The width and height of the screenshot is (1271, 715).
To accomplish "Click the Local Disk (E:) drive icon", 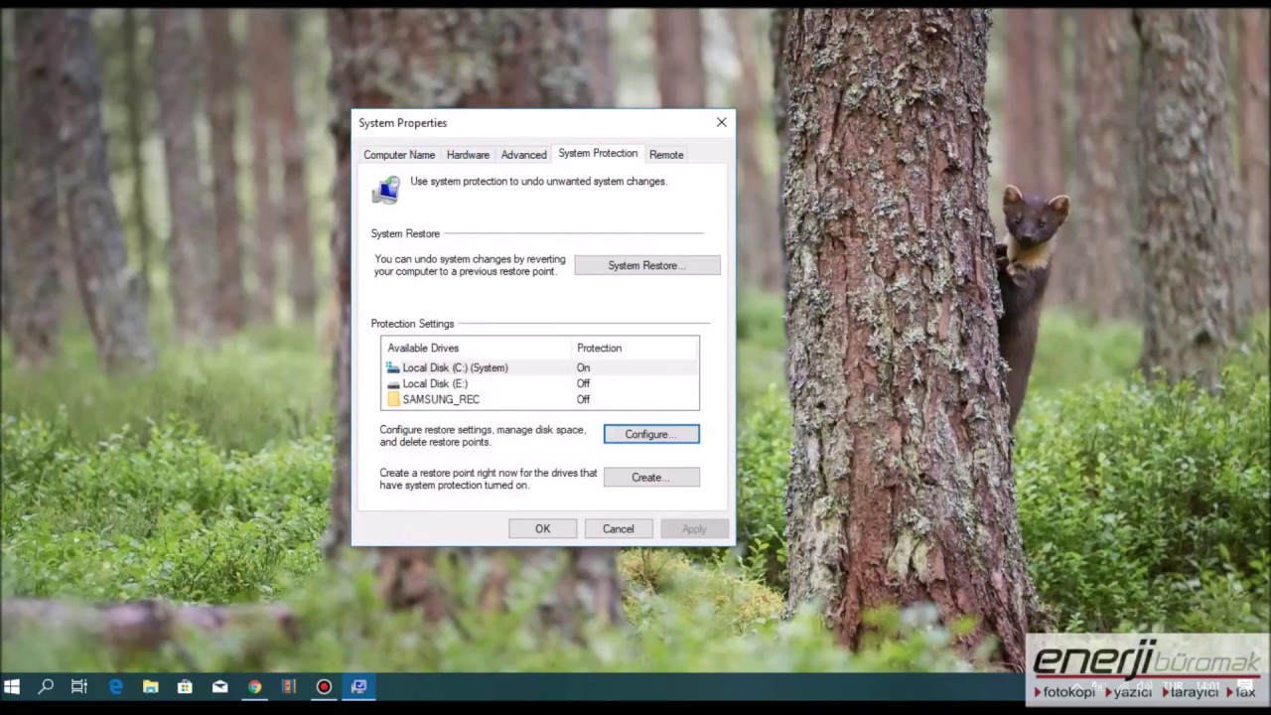I will coord(393,383).
